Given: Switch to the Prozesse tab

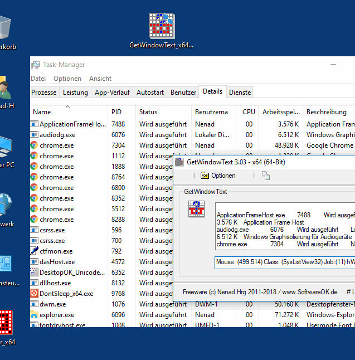Looking at the screenshot, I should pyautogui.click(x=44, y=93).
